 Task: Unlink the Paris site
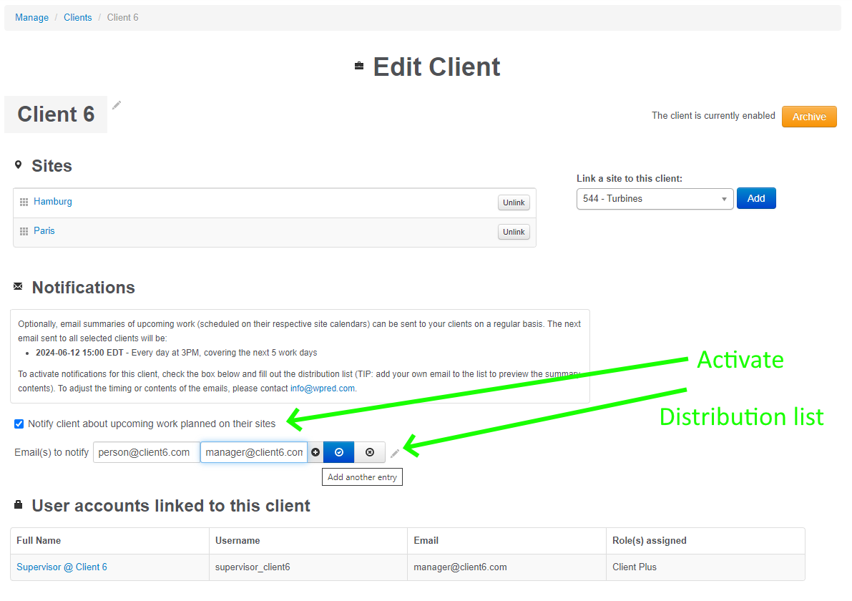click(x=514, y=231)
